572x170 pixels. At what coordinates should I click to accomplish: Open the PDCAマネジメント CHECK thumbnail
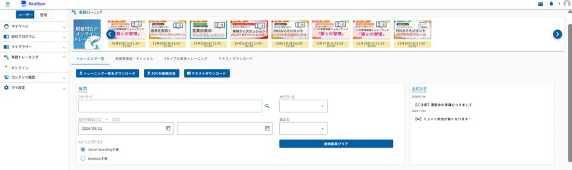pos(290,30)
